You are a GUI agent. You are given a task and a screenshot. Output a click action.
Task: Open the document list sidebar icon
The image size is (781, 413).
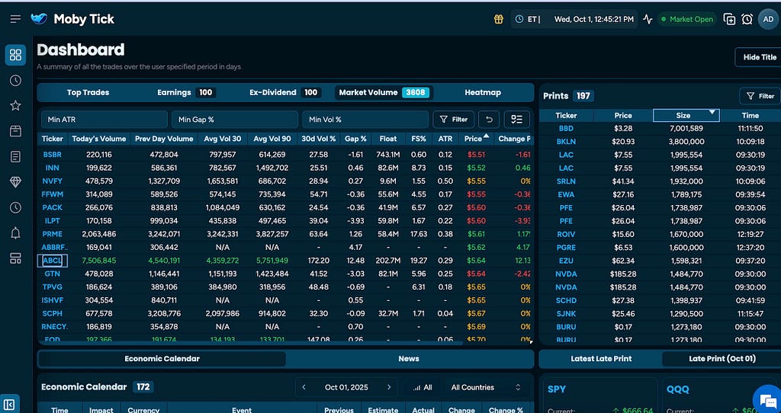pyautogui.click(x=15, y=157)
